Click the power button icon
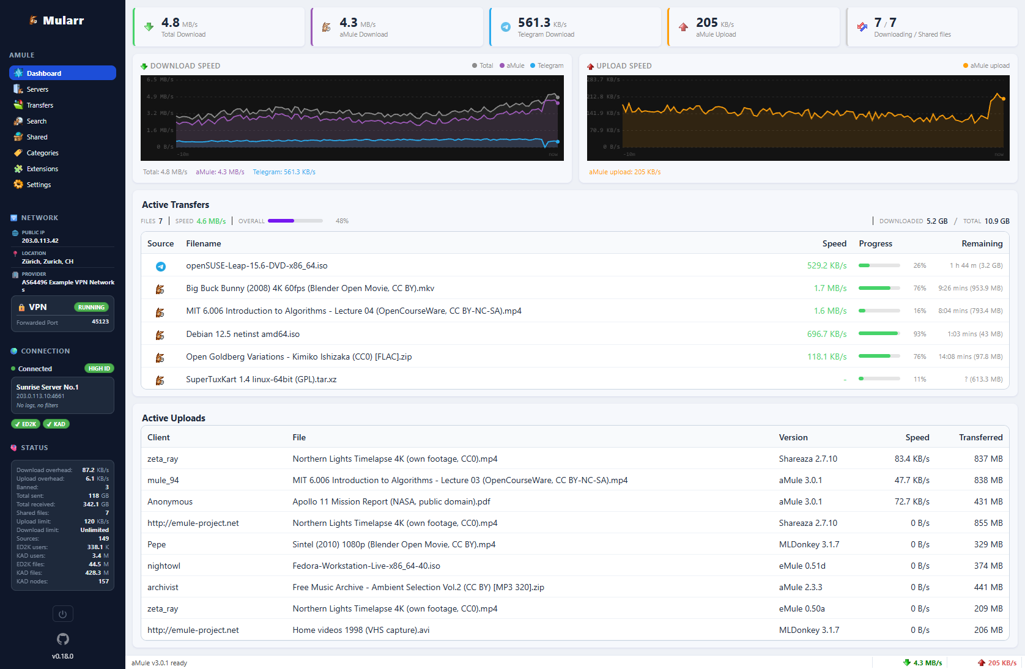Screen dimensions: 1025x669 (62, 614)
